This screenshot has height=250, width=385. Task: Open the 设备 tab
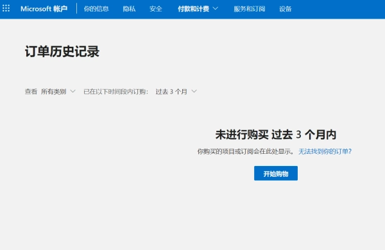pyautogui.click(x=286, y=9)
